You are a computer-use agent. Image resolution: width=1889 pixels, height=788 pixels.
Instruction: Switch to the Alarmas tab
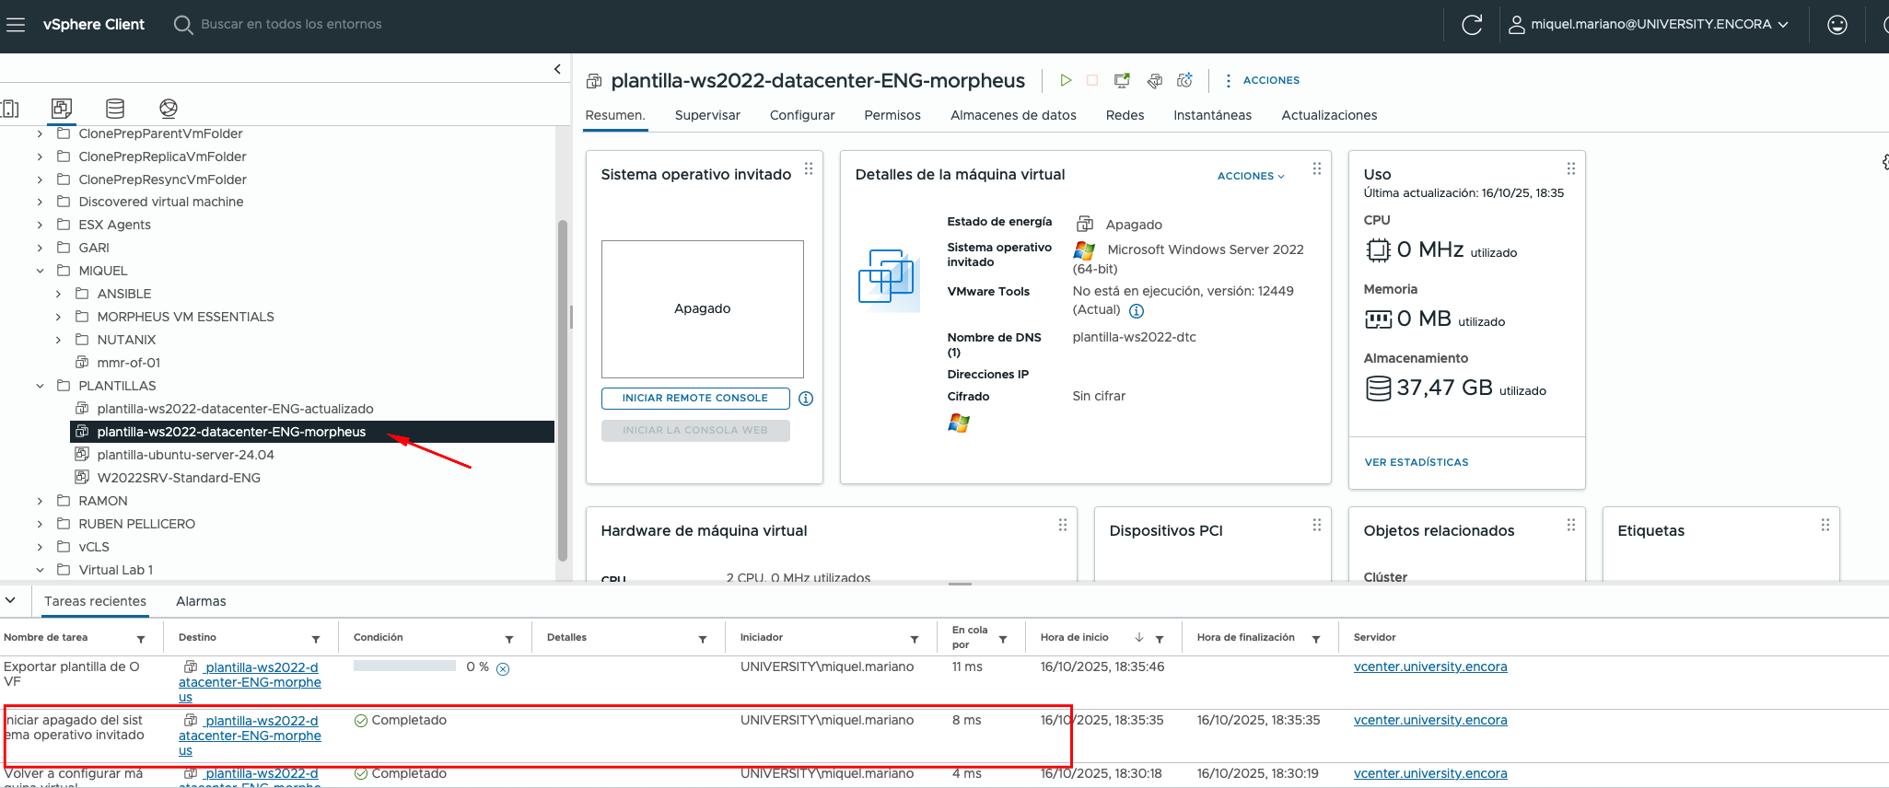pyautogui.click(x=201, y=601)
